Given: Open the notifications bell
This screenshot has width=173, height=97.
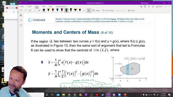Looking at the screenshot, I should click(x=153, y=6).
